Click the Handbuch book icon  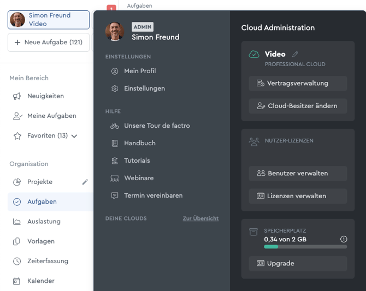click(115, 143)
